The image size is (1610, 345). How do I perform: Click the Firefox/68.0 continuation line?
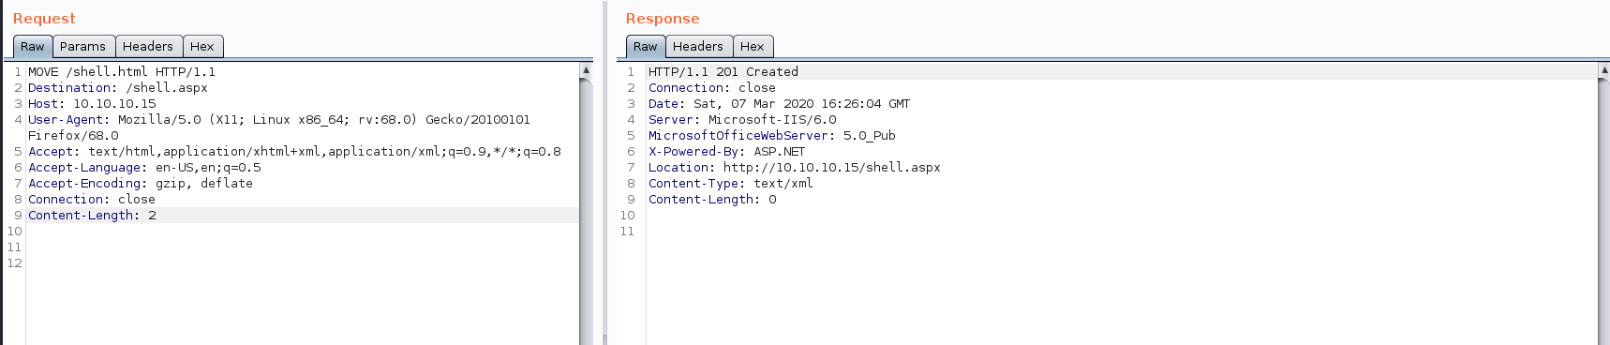[73, 136]
